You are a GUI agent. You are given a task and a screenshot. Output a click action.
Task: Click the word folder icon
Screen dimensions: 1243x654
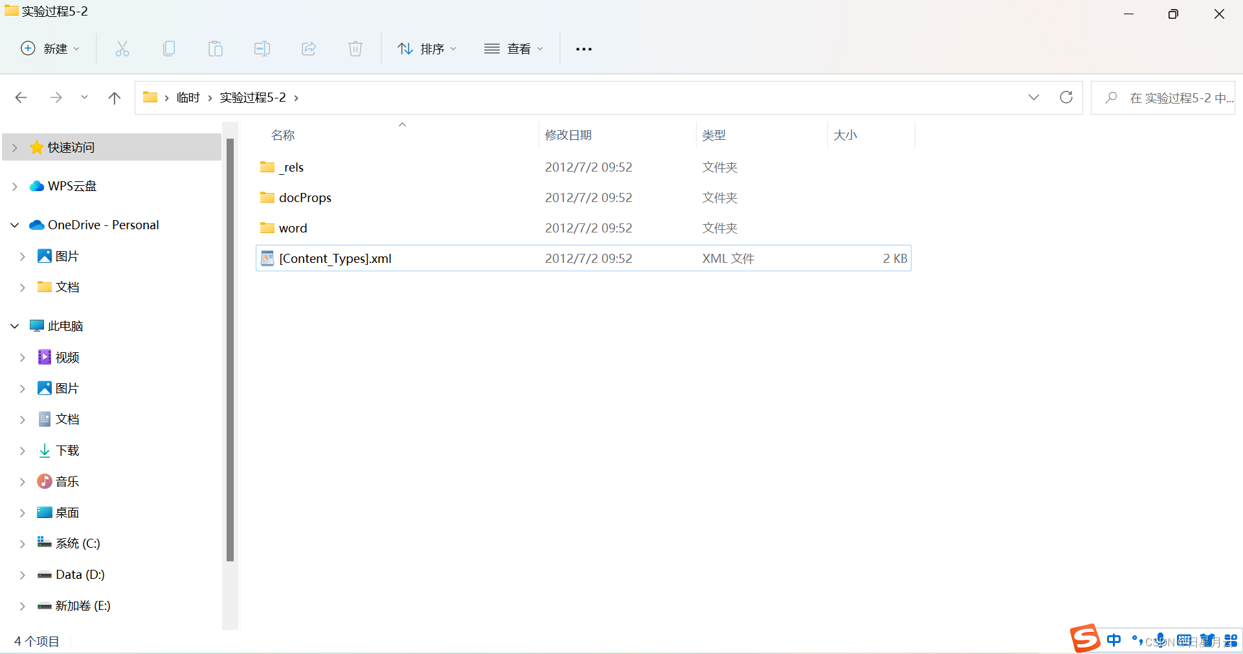point(267,228)
